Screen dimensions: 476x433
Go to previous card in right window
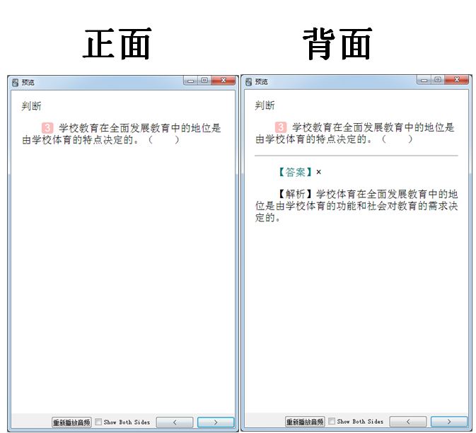[408, 422]
